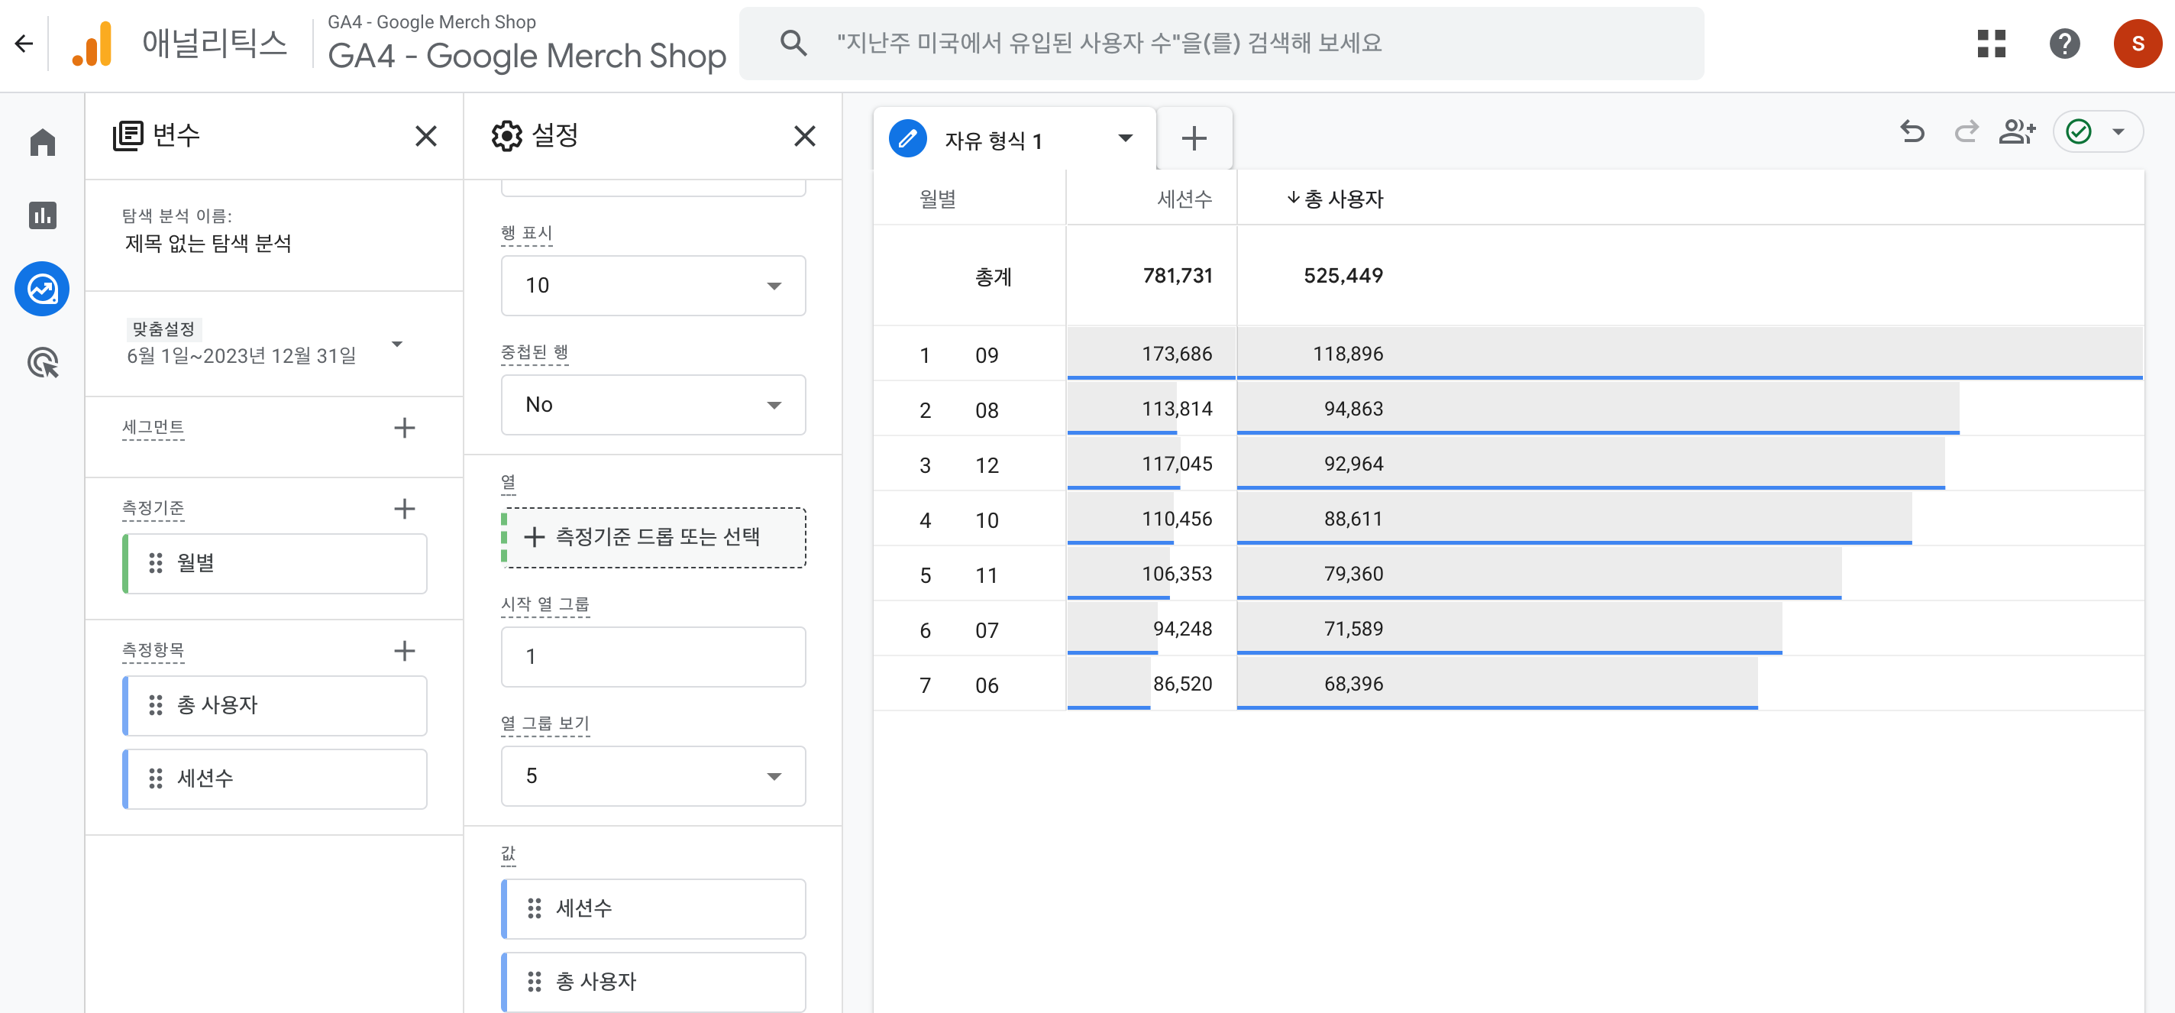Add a new exploration tab with plus
Image resolution: width=2175 pixels, height=1013 pixels.
(x=1194, y=138)
